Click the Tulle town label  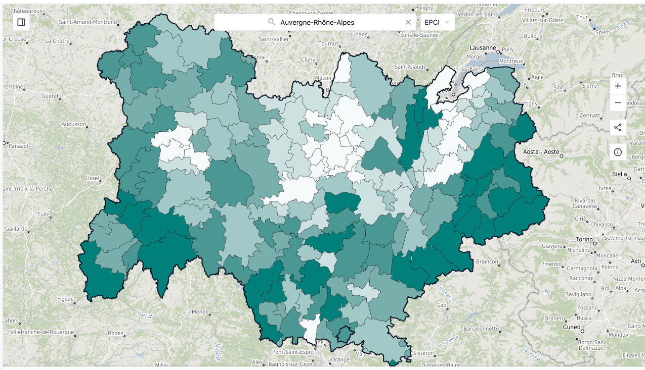[44, 214]
